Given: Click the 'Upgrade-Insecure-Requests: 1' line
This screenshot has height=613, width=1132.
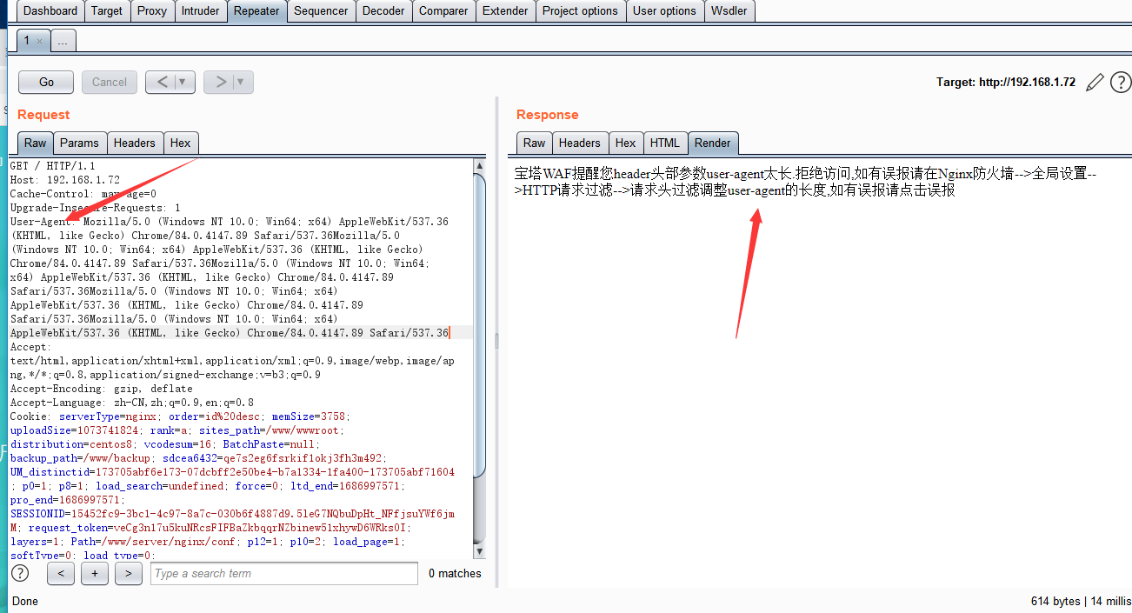Looking at the screenshot, I should point(96,207).
